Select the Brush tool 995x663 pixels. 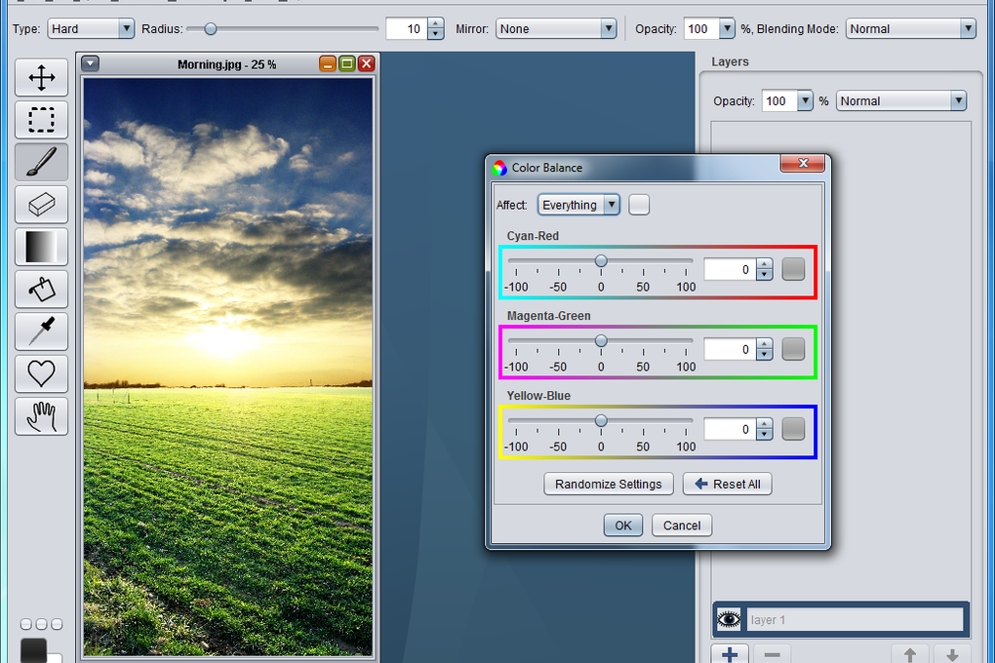point(41,162)
